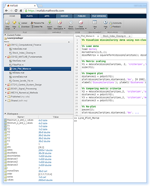Click the Clear Commands icon
This screenshot has width=150, height=186.
coord(81,22)
